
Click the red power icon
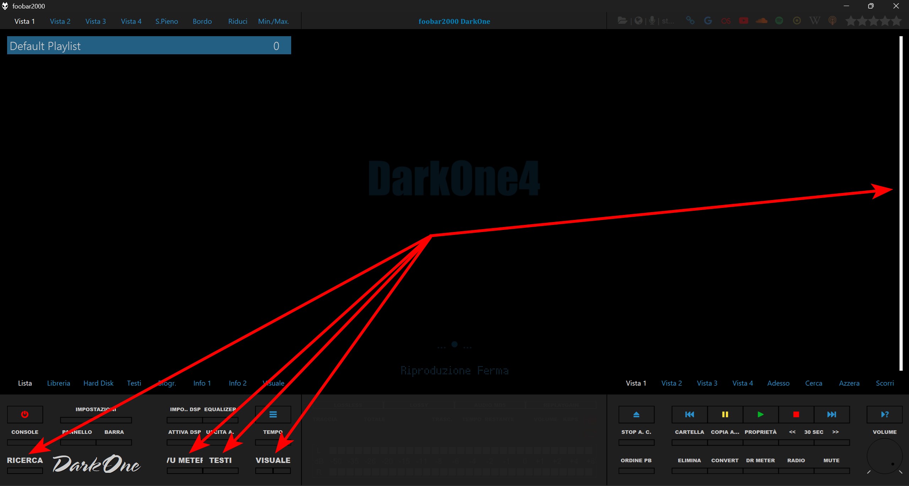coord(25,414)
